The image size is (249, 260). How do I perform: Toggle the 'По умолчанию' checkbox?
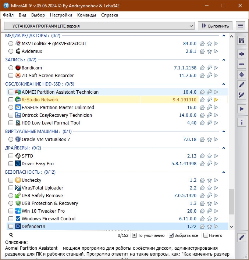pyautogui.click(x=134, y=235)
